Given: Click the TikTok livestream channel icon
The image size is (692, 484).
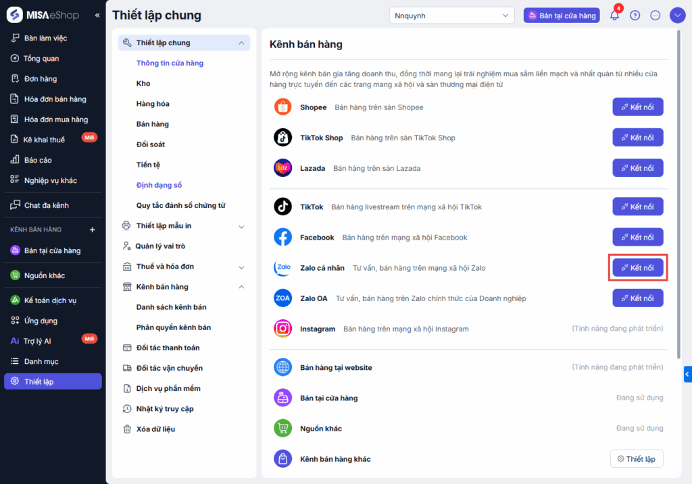Looking at the screenshot, I should (x=282, y=207).
